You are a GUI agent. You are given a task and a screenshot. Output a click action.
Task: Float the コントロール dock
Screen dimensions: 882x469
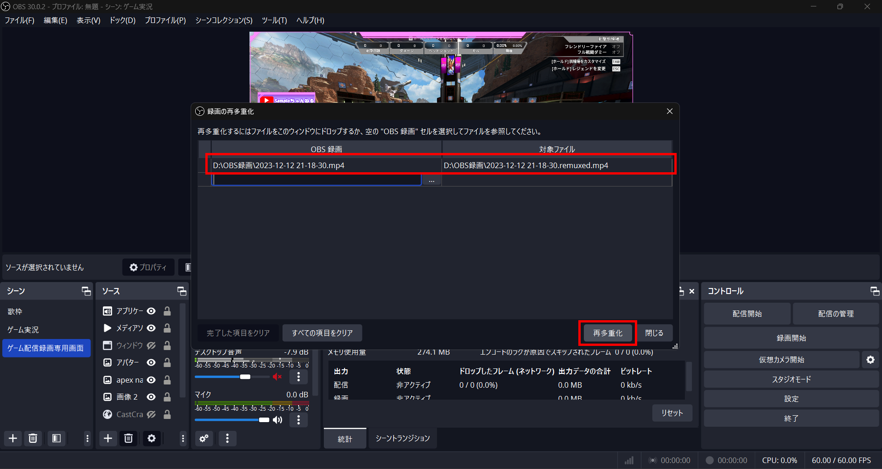point(875,291)
